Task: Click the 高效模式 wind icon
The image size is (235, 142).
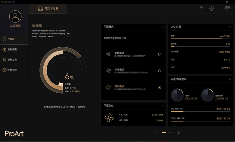Action: pos(108,87)
